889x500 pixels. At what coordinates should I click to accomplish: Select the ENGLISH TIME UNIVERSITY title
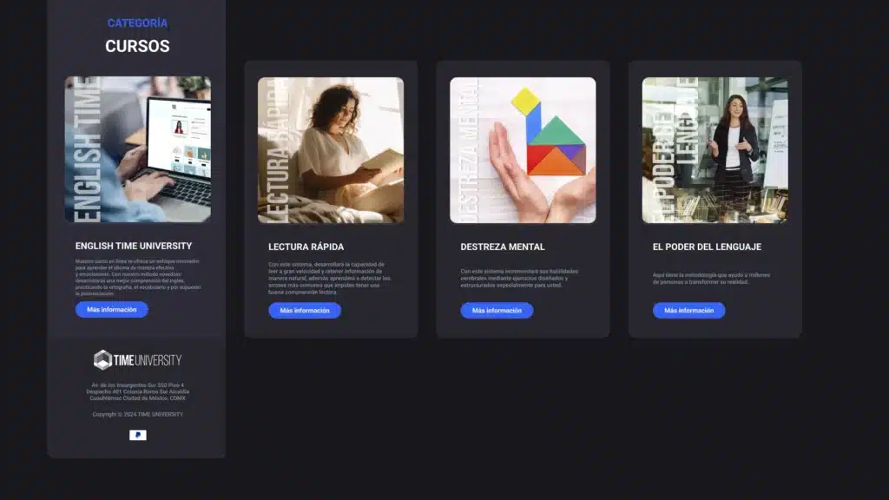tap(134, 246)
